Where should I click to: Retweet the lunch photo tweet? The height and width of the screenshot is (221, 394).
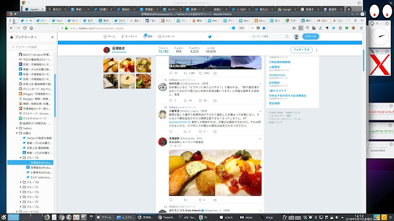(x=185, y=200)
